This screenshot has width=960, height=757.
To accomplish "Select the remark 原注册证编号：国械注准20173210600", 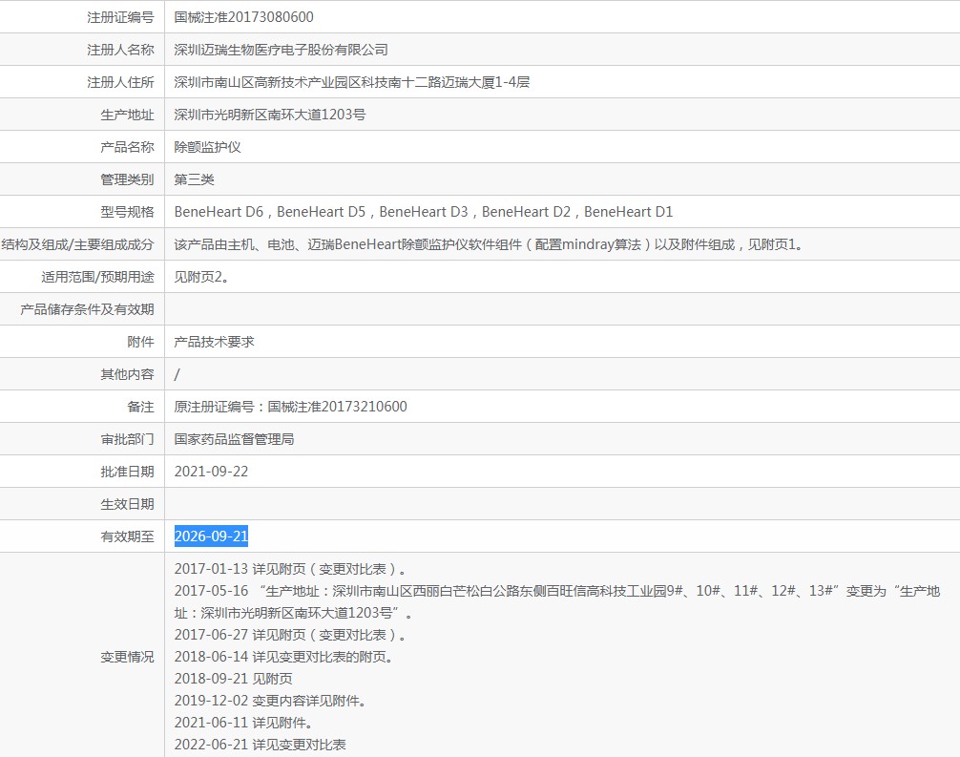I will (291, 407).
